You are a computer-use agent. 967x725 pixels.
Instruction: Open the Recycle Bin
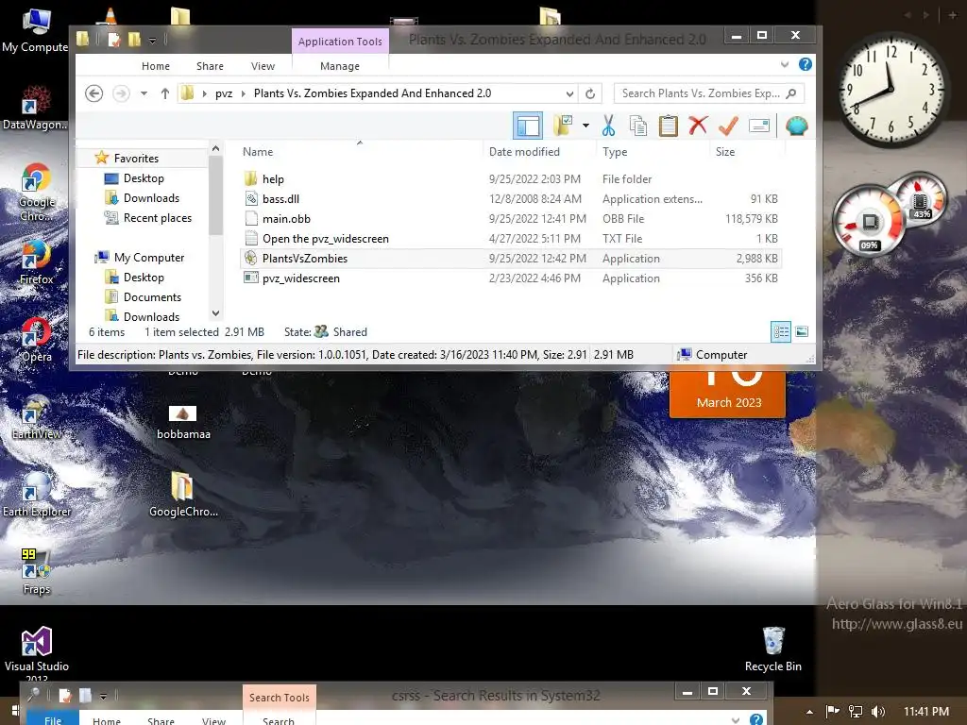coord(772,649)
